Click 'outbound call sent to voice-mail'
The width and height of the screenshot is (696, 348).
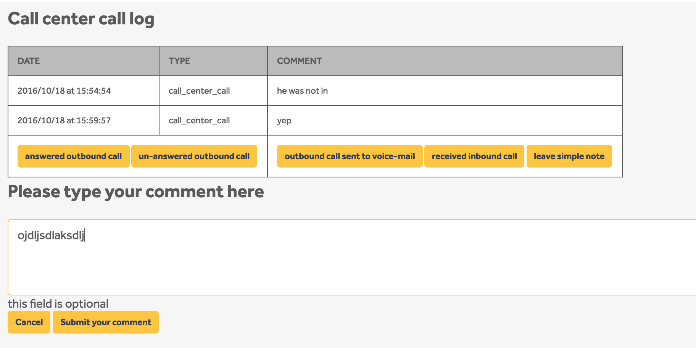(x=350, y=156)
